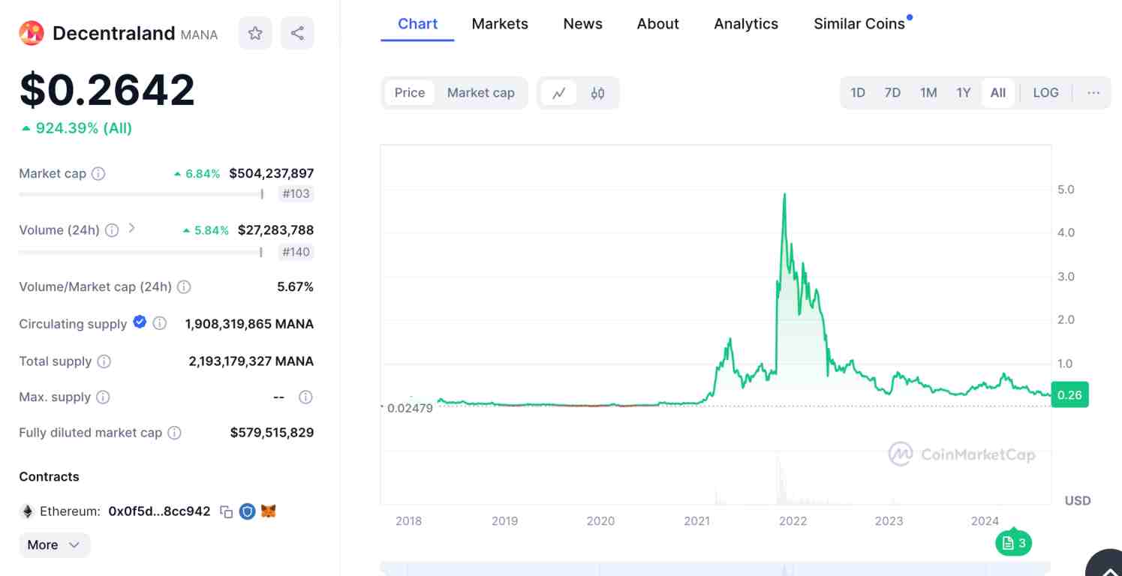Set chart range to 1M

point(928,93)
